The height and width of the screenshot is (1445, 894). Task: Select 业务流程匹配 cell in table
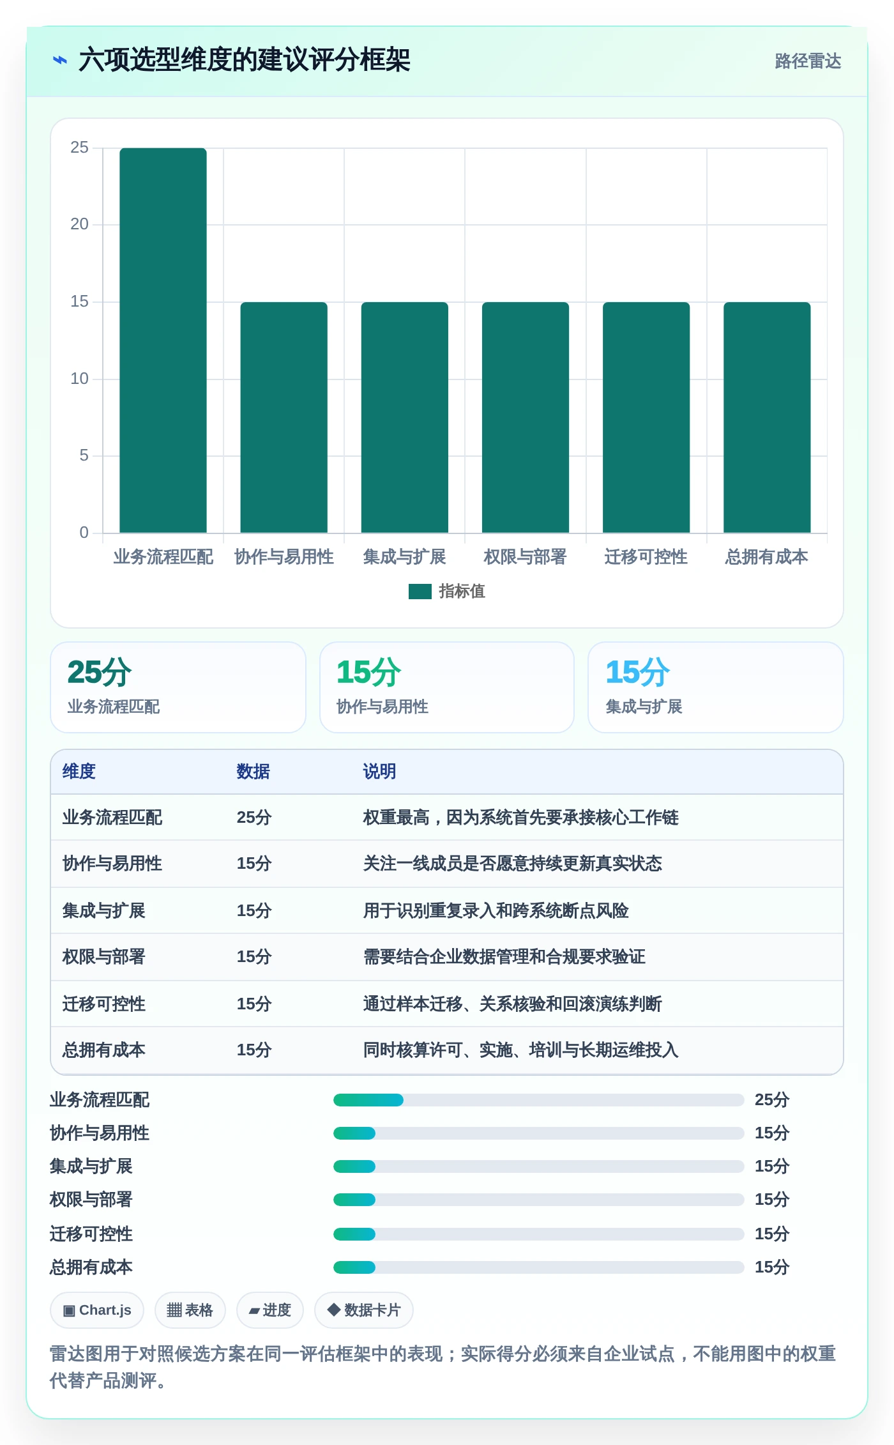pyautogui.click(x=112, y=818)
